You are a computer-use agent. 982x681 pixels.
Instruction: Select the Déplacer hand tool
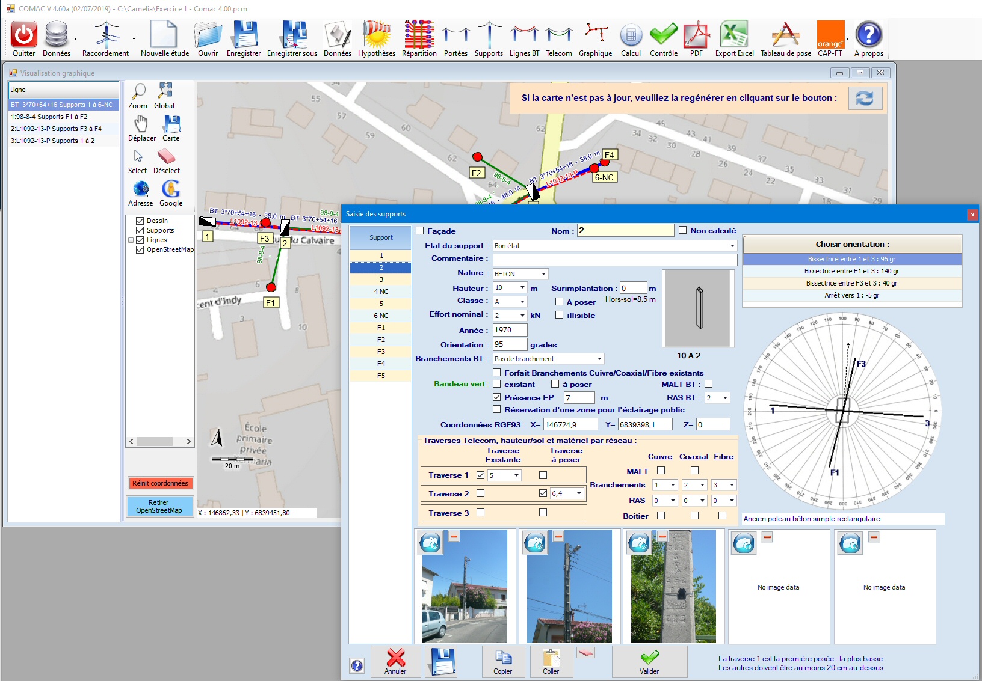click(x=141, y=124)
